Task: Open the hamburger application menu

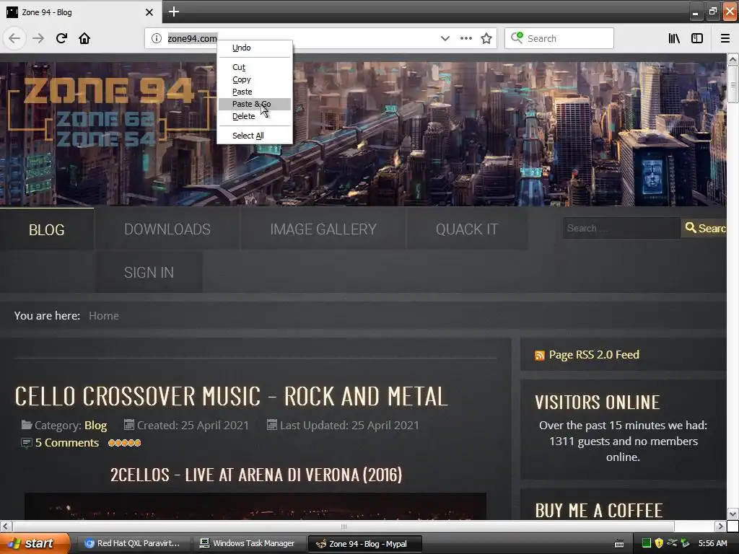Action: click(x=725, y=38)
